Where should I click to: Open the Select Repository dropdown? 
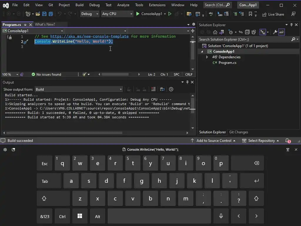[x=260, y=141]
